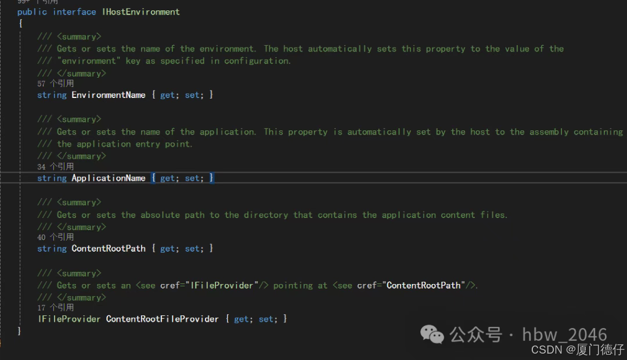Image resolution: width=627 pixels, height=360 pixels.
Task: Click the ContentRootPath property name
Action: [x=109, y=248]
